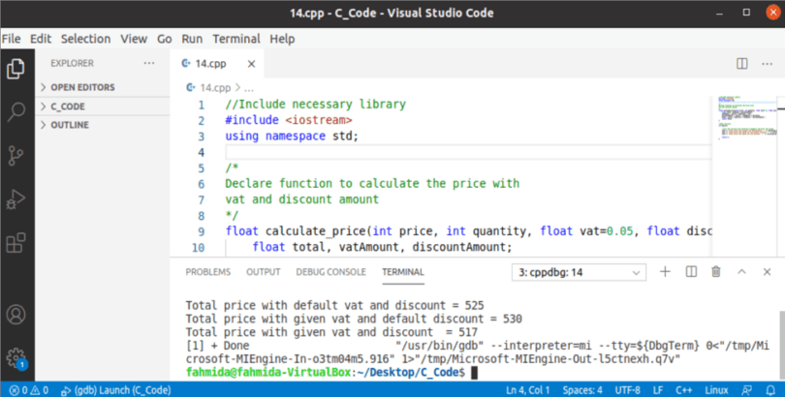This screenshot has width=785, height=397.
Task: Open the Manage gear icon
Action: [x=16, y=356]
